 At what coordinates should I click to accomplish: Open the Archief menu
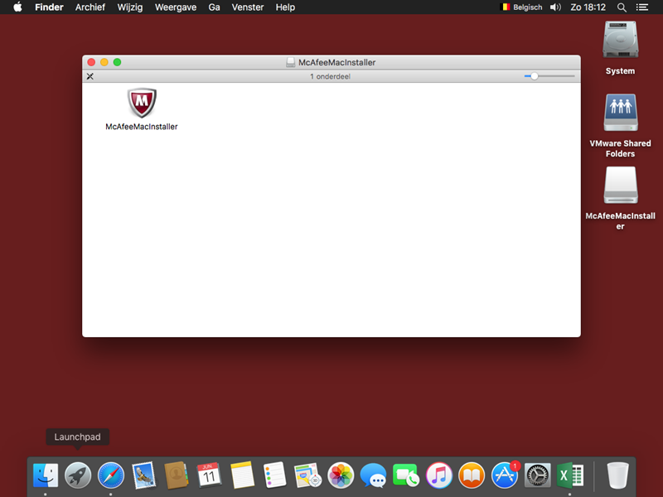point(90,7)
